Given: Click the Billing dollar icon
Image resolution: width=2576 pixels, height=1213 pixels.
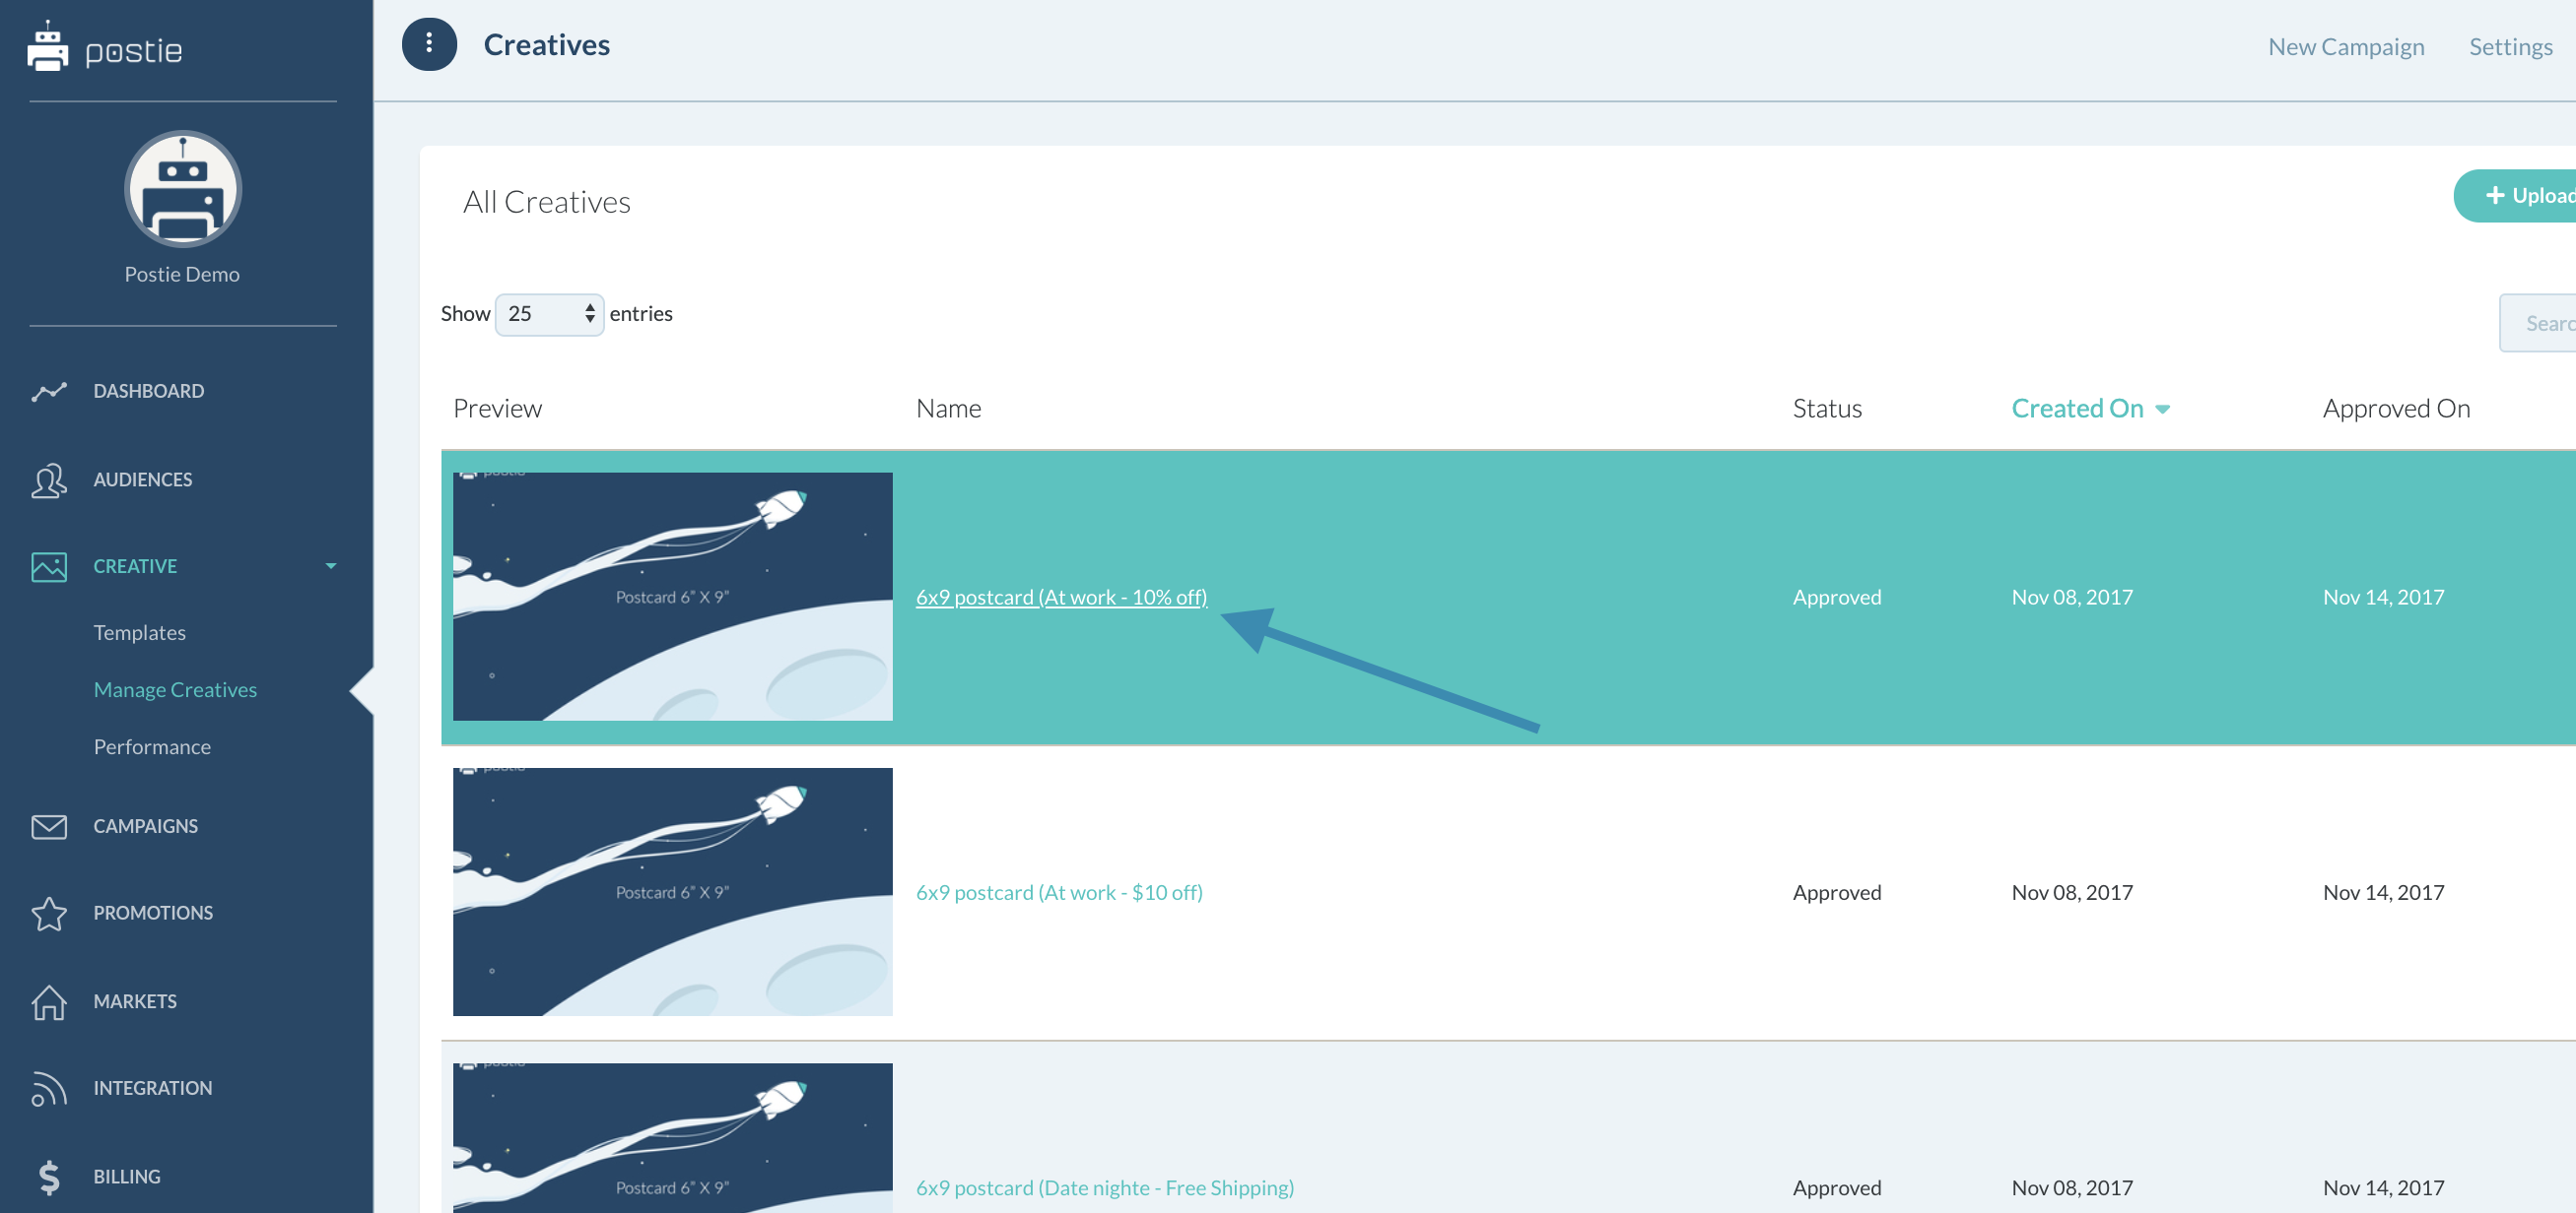Looking at the screenshot, I should [48, 1177].
